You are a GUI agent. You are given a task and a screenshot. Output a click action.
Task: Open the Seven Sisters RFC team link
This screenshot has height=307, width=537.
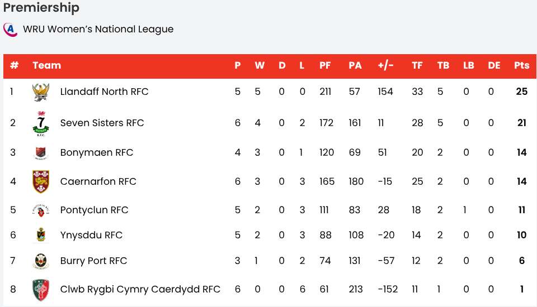tap(102, 123)
